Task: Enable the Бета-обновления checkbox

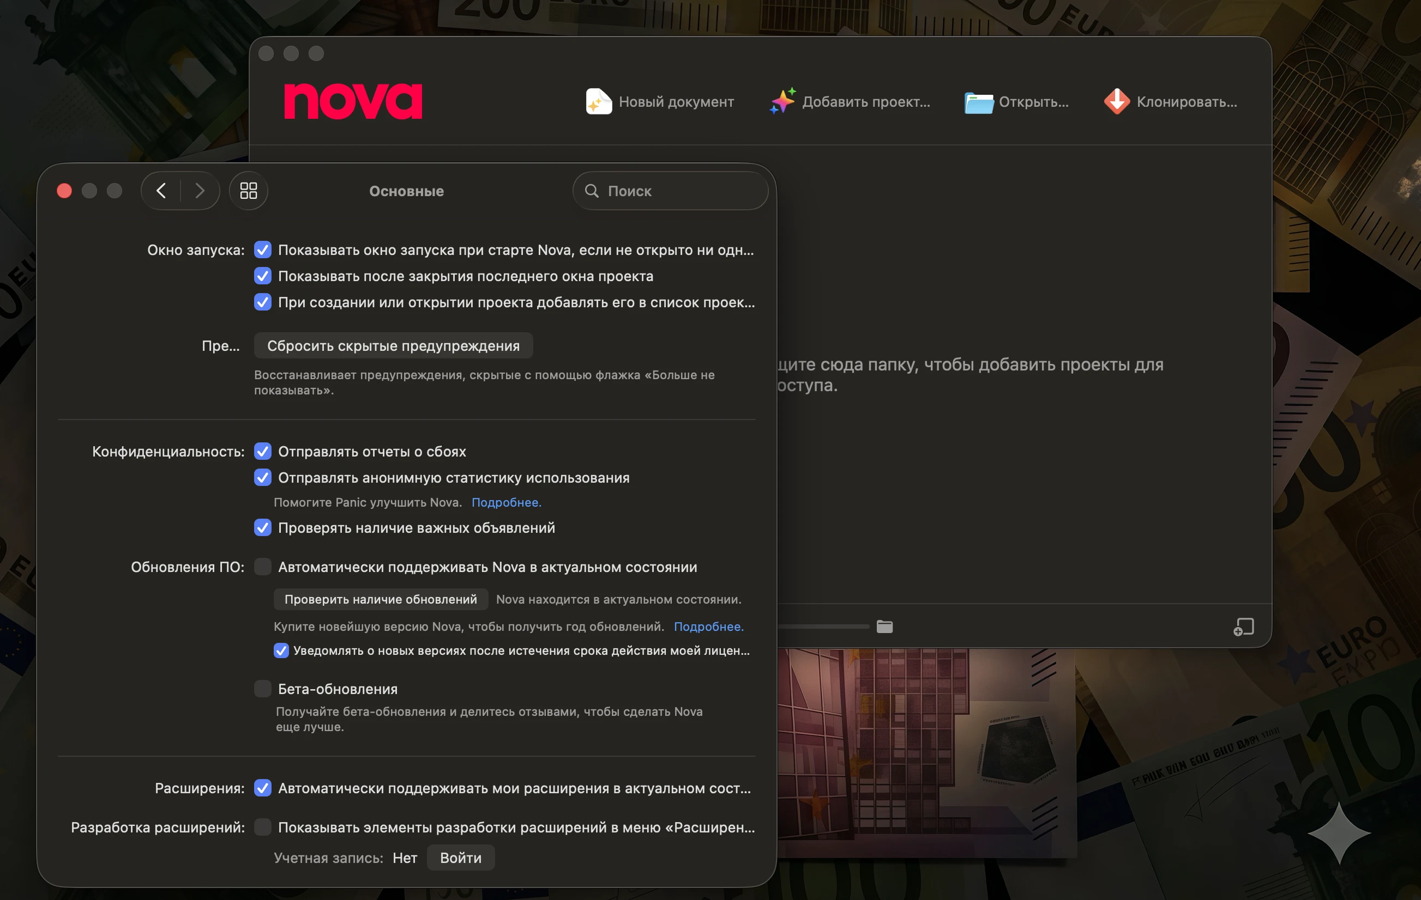Action: tap(263, 689)
